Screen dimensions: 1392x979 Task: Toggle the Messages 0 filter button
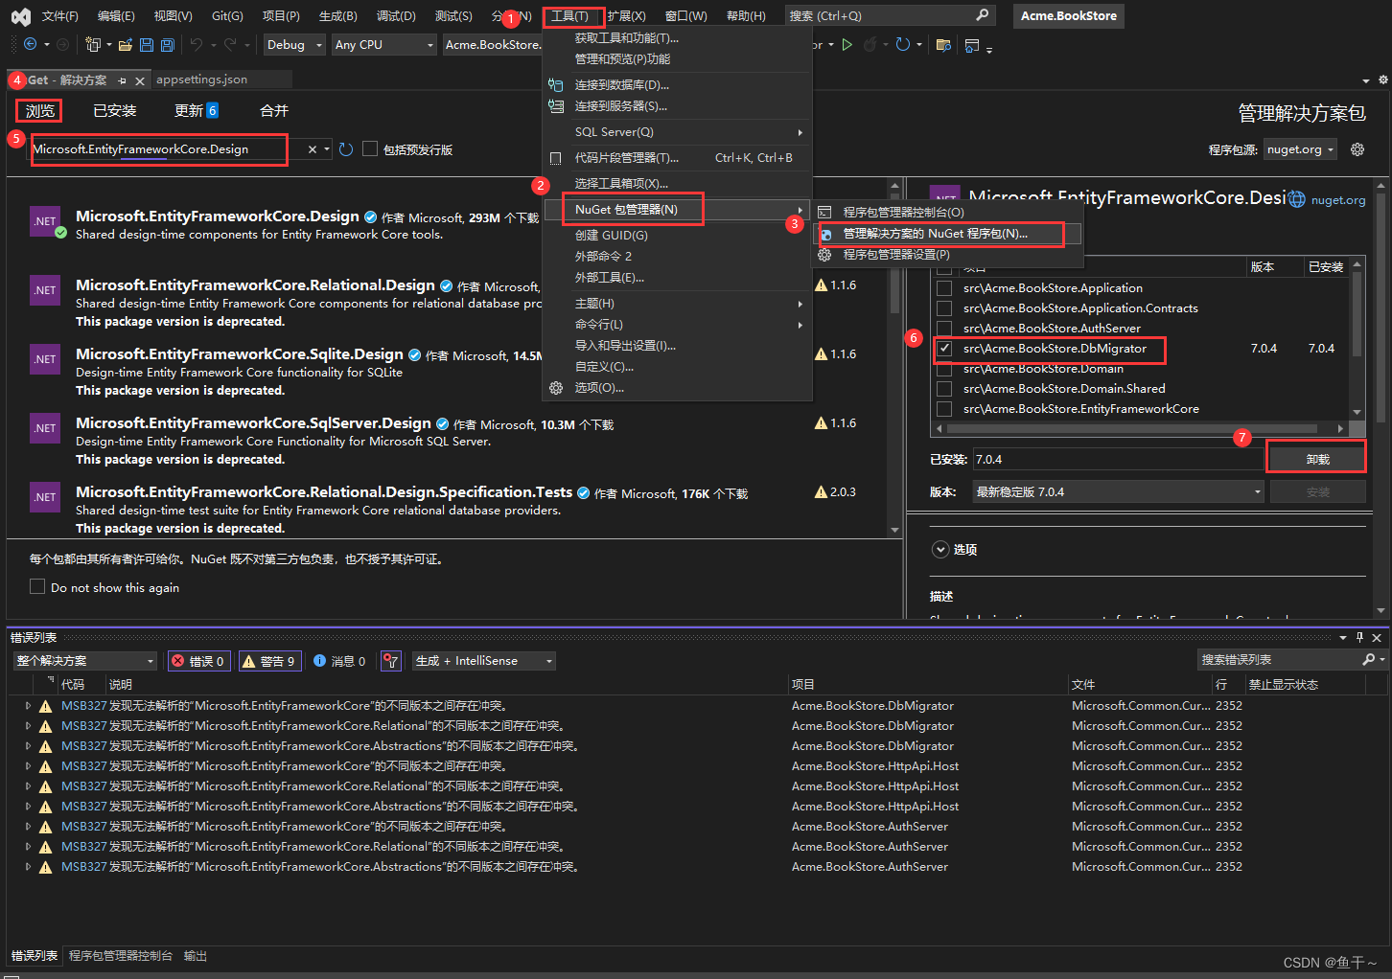[340, 661]
